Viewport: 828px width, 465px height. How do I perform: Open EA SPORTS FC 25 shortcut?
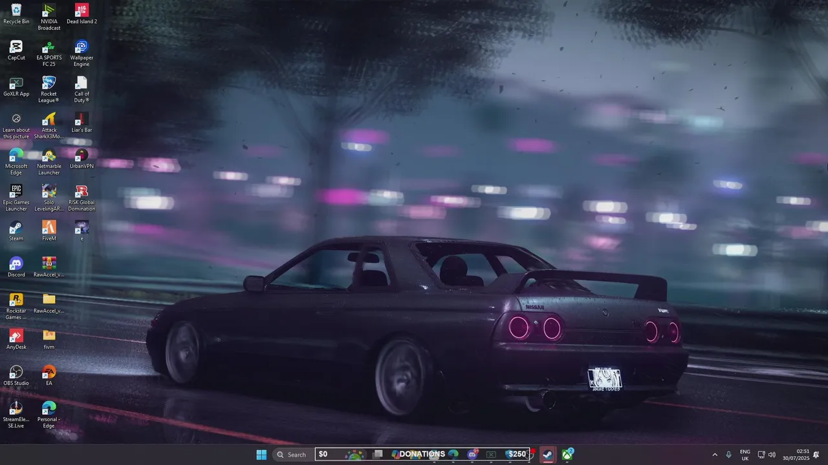(49, 53)
